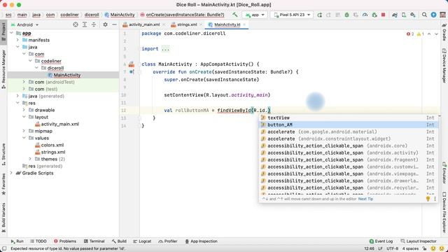Click the Search Everywhere magnifier icon
The width and height of the screenshot is (448, 252).
click(x=425, y=15)
